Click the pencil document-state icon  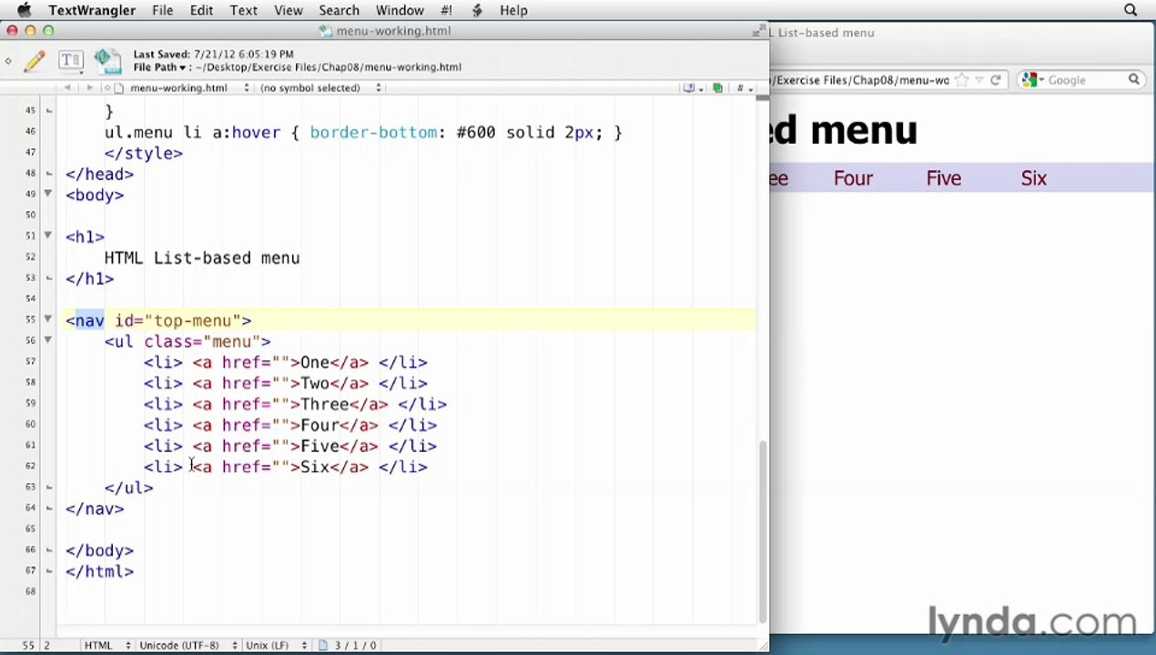[35, 61]
